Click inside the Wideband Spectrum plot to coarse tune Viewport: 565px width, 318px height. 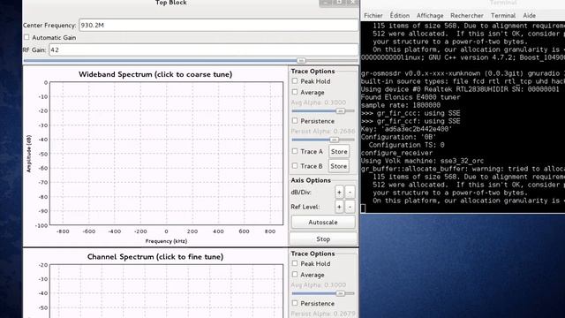click(x=166, y=153)
